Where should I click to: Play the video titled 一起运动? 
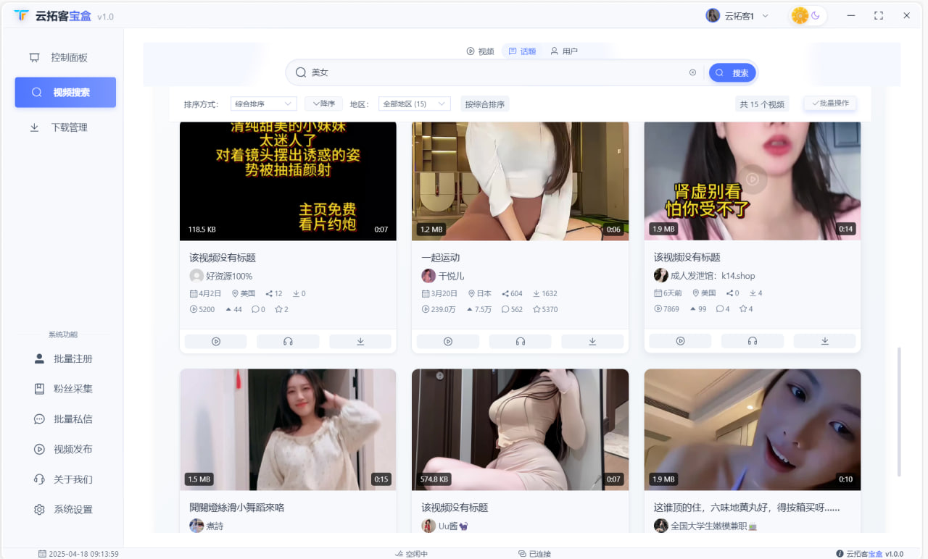447,340
